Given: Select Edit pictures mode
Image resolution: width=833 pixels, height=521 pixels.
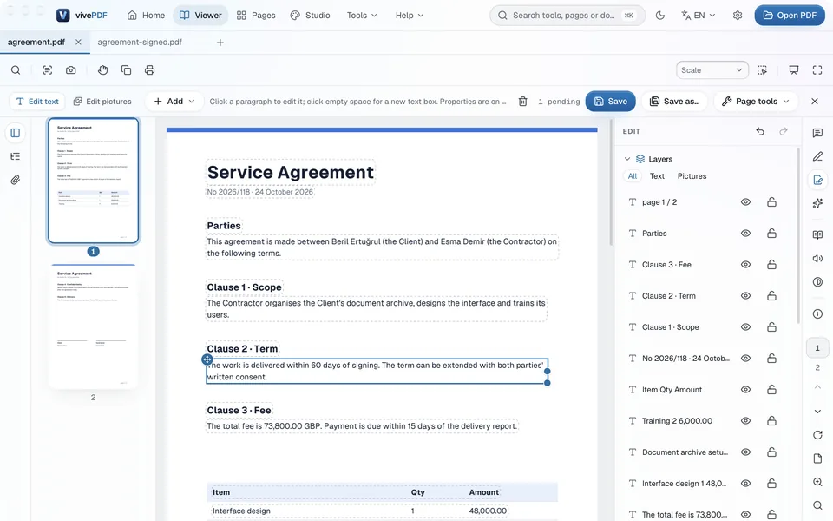Looking at the screenshot, I should pos(102,101).
